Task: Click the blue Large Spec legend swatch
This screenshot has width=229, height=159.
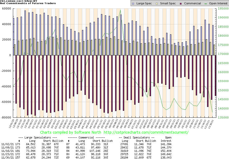Action: click(x=133, y=4)
